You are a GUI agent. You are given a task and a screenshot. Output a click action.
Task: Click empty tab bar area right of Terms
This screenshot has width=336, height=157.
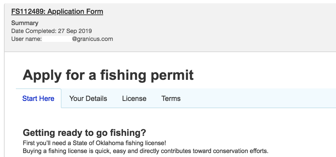pos(258,98)
